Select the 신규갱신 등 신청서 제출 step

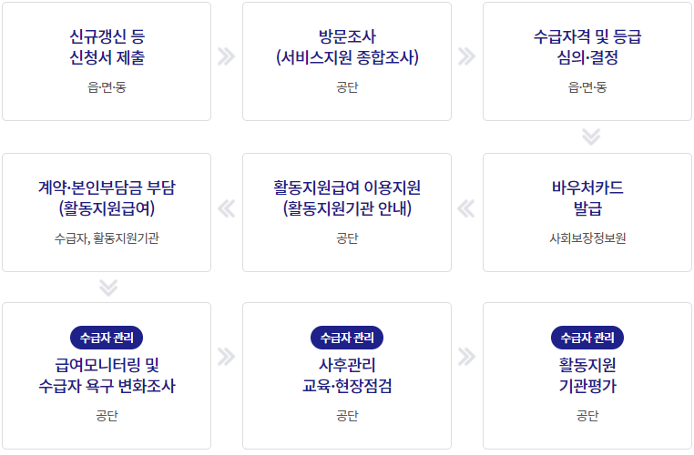tap(107, 62)
